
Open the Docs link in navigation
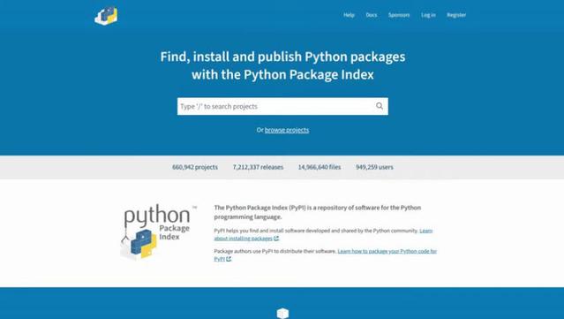click(372, 15)
